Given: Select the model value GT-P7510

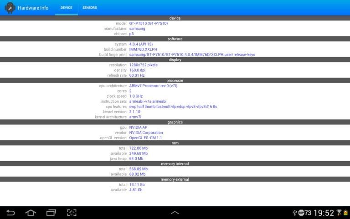Looking at the screenshot, I should click(148, 23).
